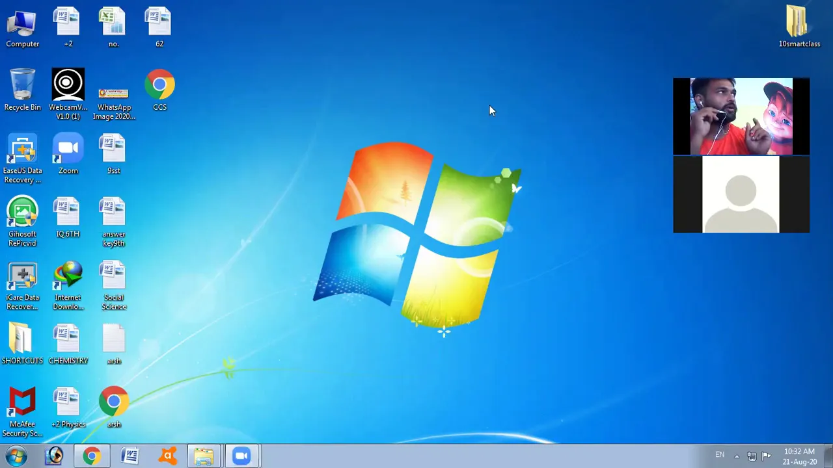This screenshot has width=833, height=468.
Task: Select the blank 'arsh' file icon
Action: pos(113,344)
